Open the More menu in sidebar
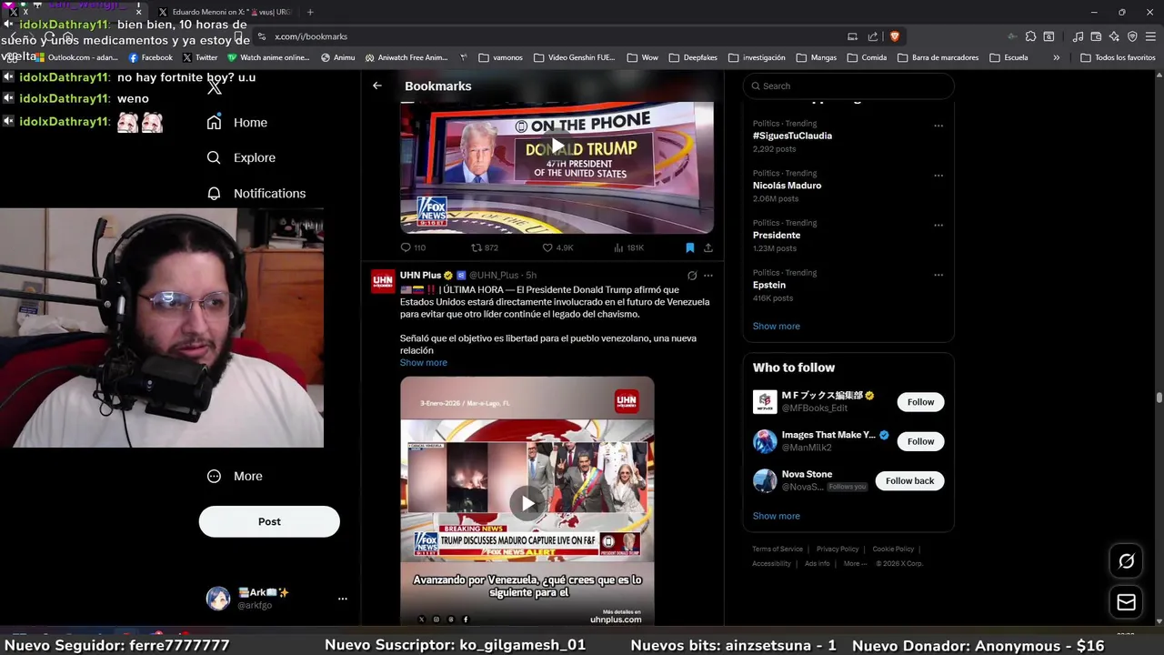The image size is (1164, 655). (235, 476)
